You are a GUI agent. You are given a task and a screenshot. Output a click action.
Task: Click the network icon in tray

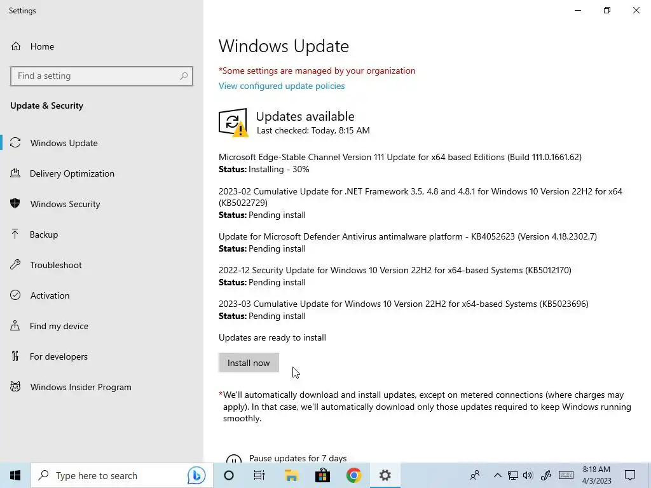513,475
